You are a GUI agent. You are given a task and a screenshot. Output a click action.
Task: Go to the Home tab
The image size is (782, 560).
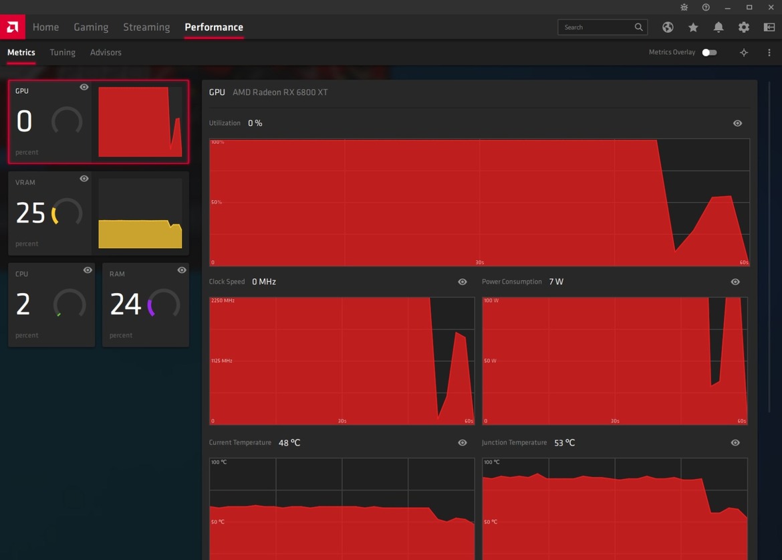pos(45,27)
